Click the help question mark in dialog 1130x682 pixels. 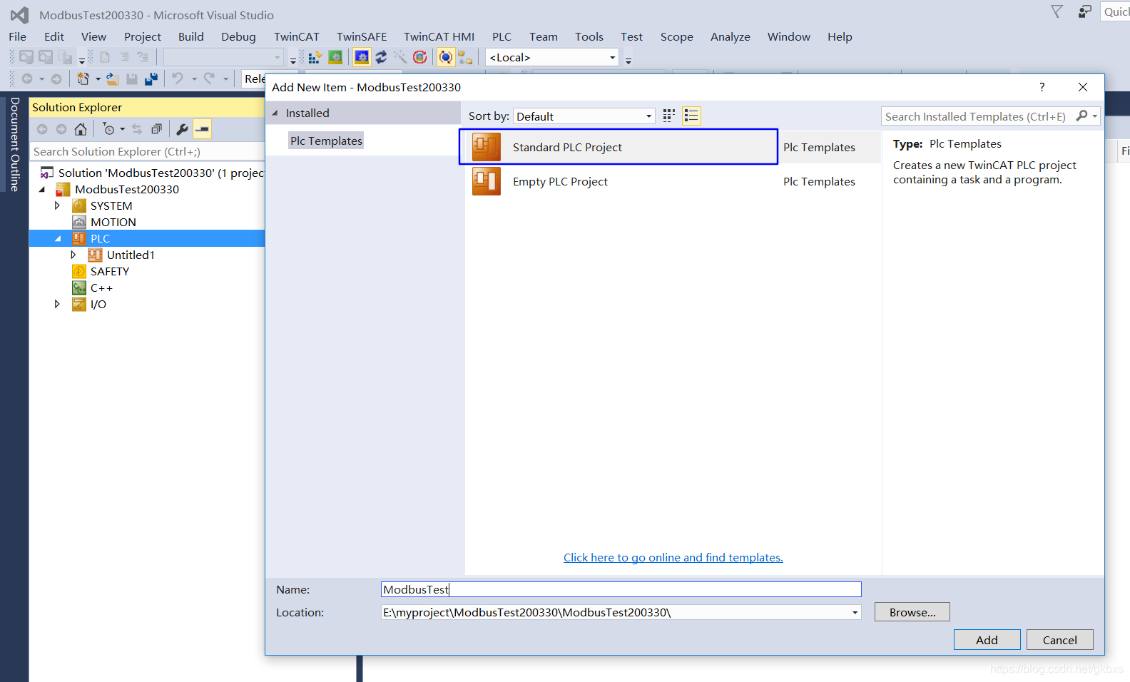(1042, 87)
